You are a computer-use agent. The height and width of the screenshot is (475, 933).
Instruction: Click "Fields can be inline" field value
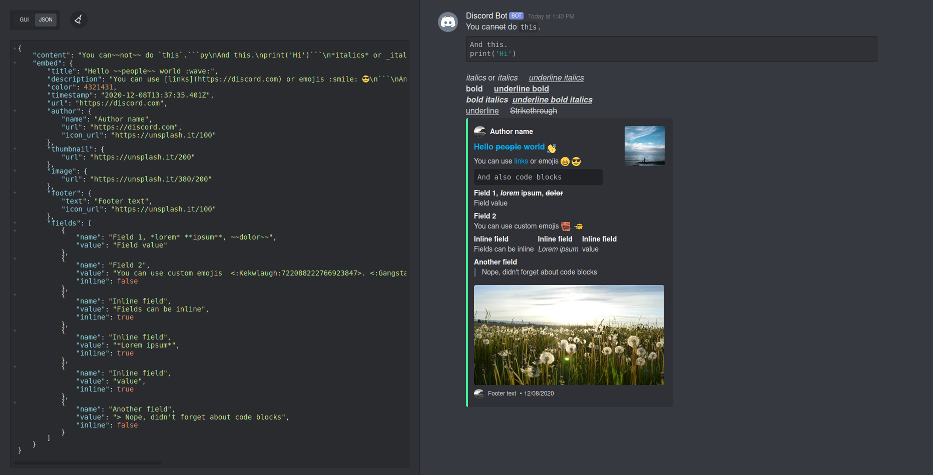(x=504, y=249)
